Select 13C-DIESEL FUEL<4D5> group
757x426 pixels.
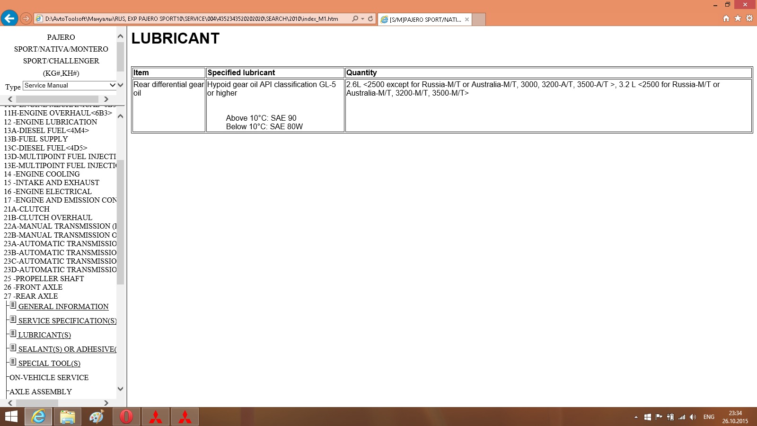pos(45,148)
